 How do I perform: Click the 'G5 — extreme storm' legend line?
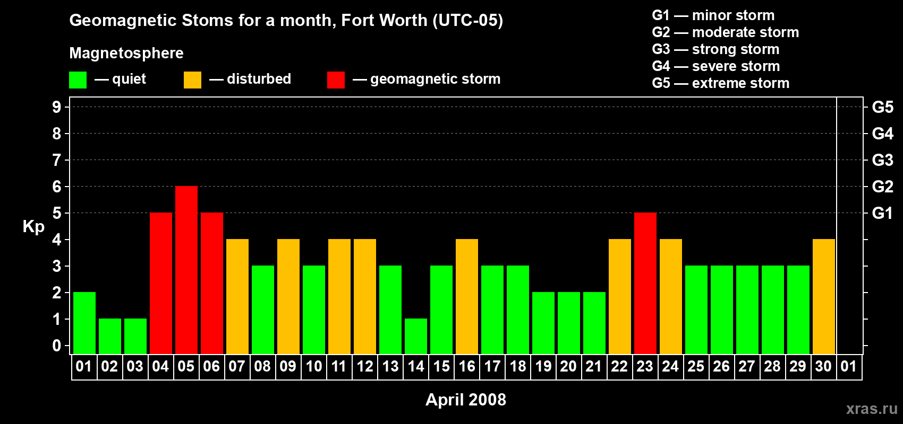pos(721,83)
